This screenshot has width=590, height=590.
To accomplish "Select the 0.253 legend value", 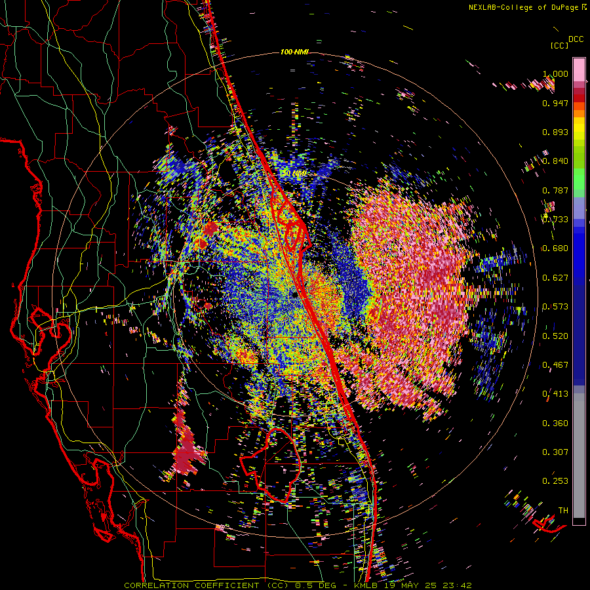I will tap(555, 481).
